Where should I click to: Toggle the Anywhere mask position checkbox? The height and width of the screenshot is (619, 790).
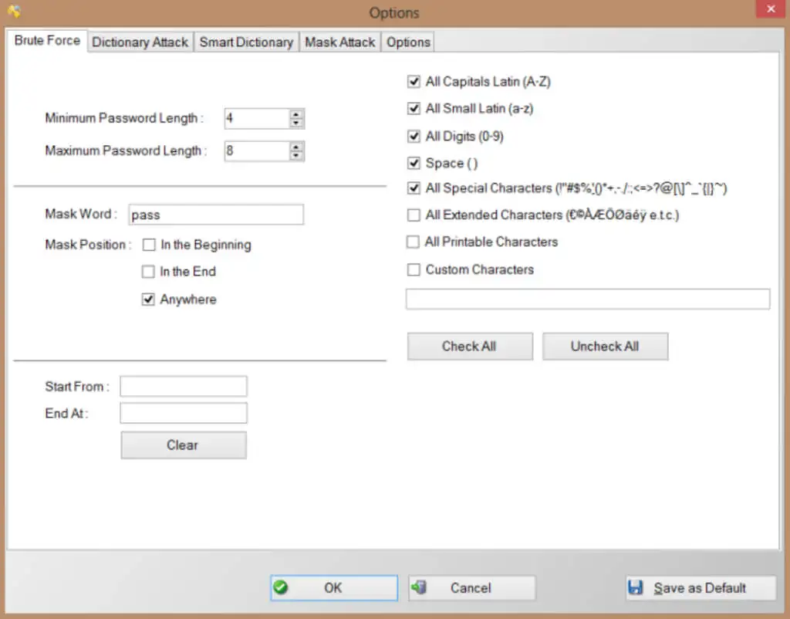(x=148, y=299)
